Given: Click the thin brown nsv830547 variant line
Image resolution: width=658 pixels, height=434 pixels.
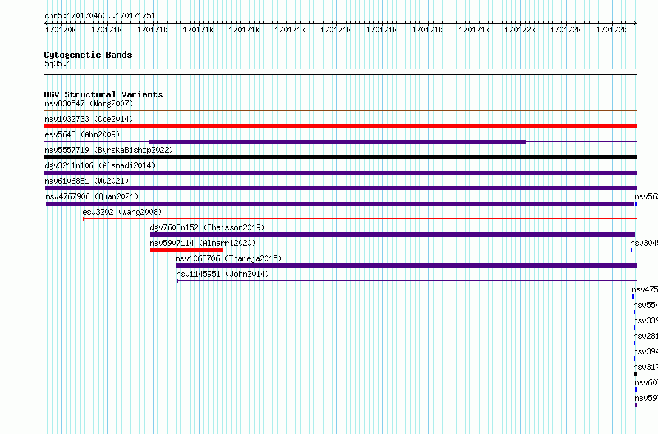Looking at the screenshot, I should [x=340, y=111].
